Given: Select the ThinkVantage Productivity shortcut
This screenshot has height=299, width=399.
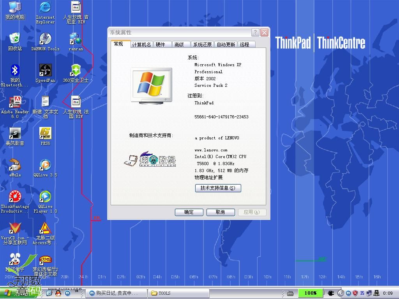Looking at the screenshot, I should (15, 202).
